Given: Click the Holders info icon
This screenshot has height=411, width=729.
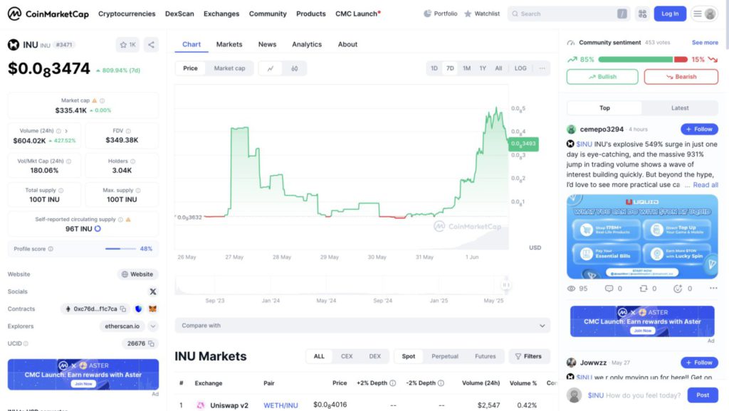Looking at the screenshot, I should click(x=133, y=161).
